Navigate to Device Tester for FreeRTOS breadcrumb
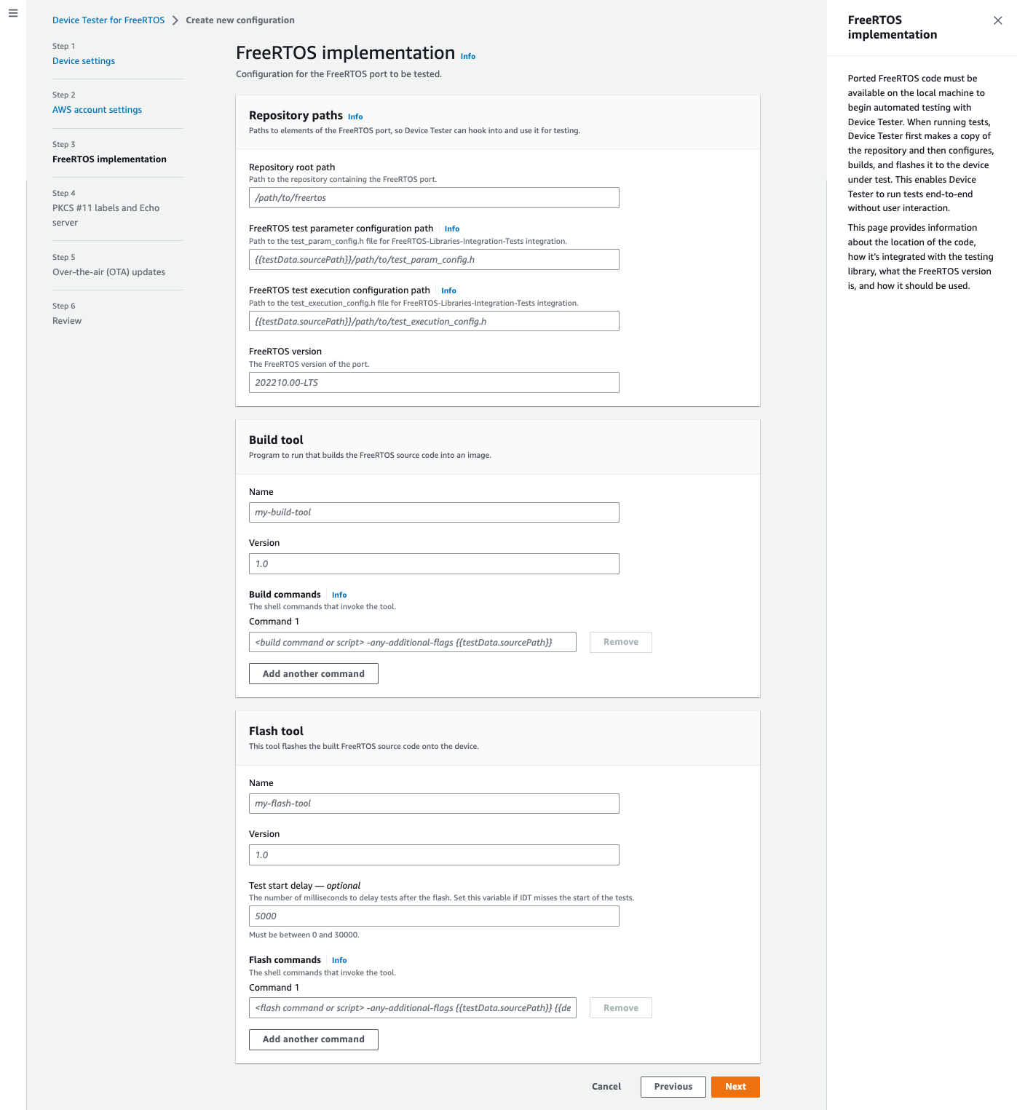Image resolution: width=1017 pixels, height=1110 pixels. point(108,20)
